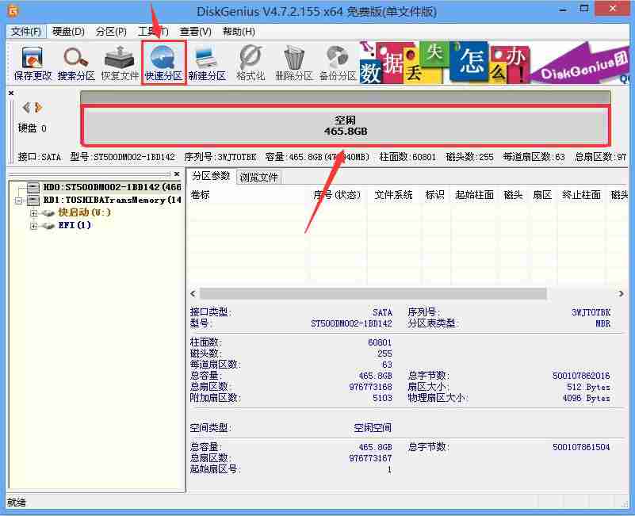This screenshot has height=516, width=635.
Task: Select the 快启动 (U:) partition
Action: [x=84, y=212]
